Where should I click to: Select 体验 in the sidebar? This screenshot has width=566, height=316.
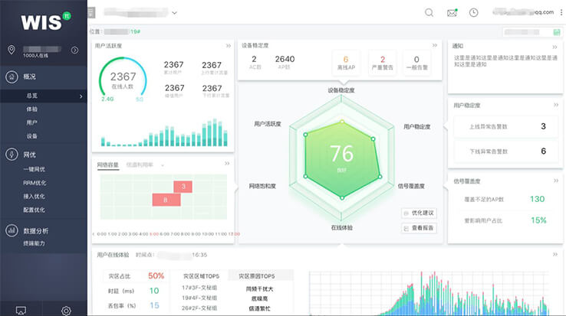click(32, 109)
